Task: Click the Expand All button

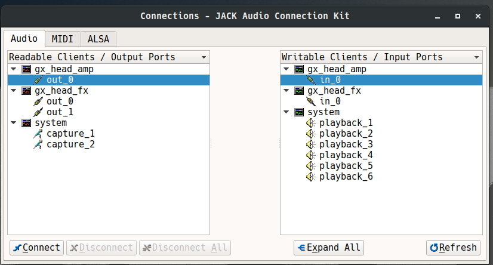Action: pos(329,248)
